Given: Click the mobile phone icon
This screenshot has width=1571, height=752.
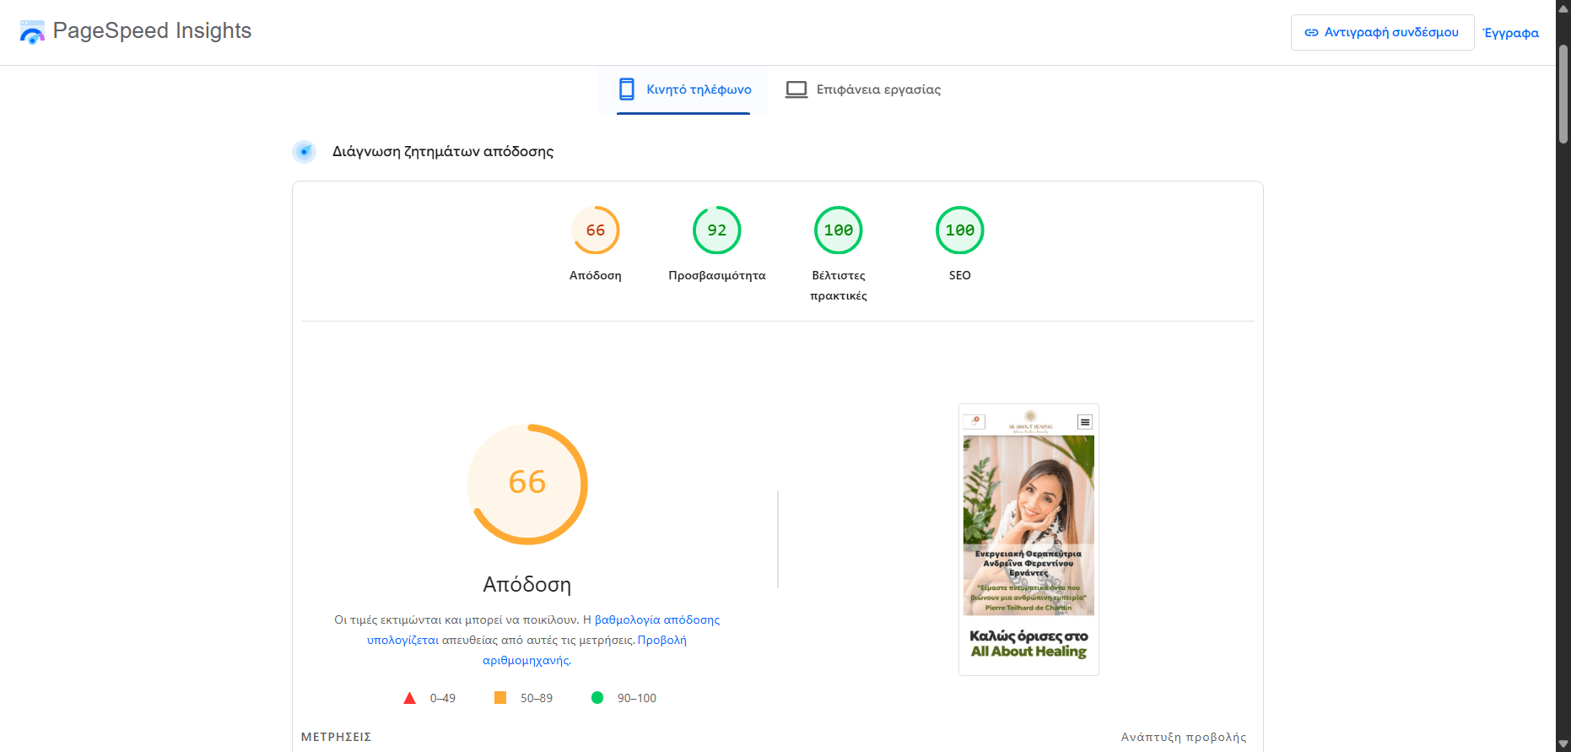Looking at the screenshot, I should tap(626, 89).
